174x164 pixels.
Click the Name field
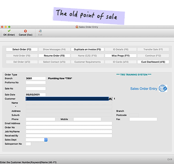69,103
